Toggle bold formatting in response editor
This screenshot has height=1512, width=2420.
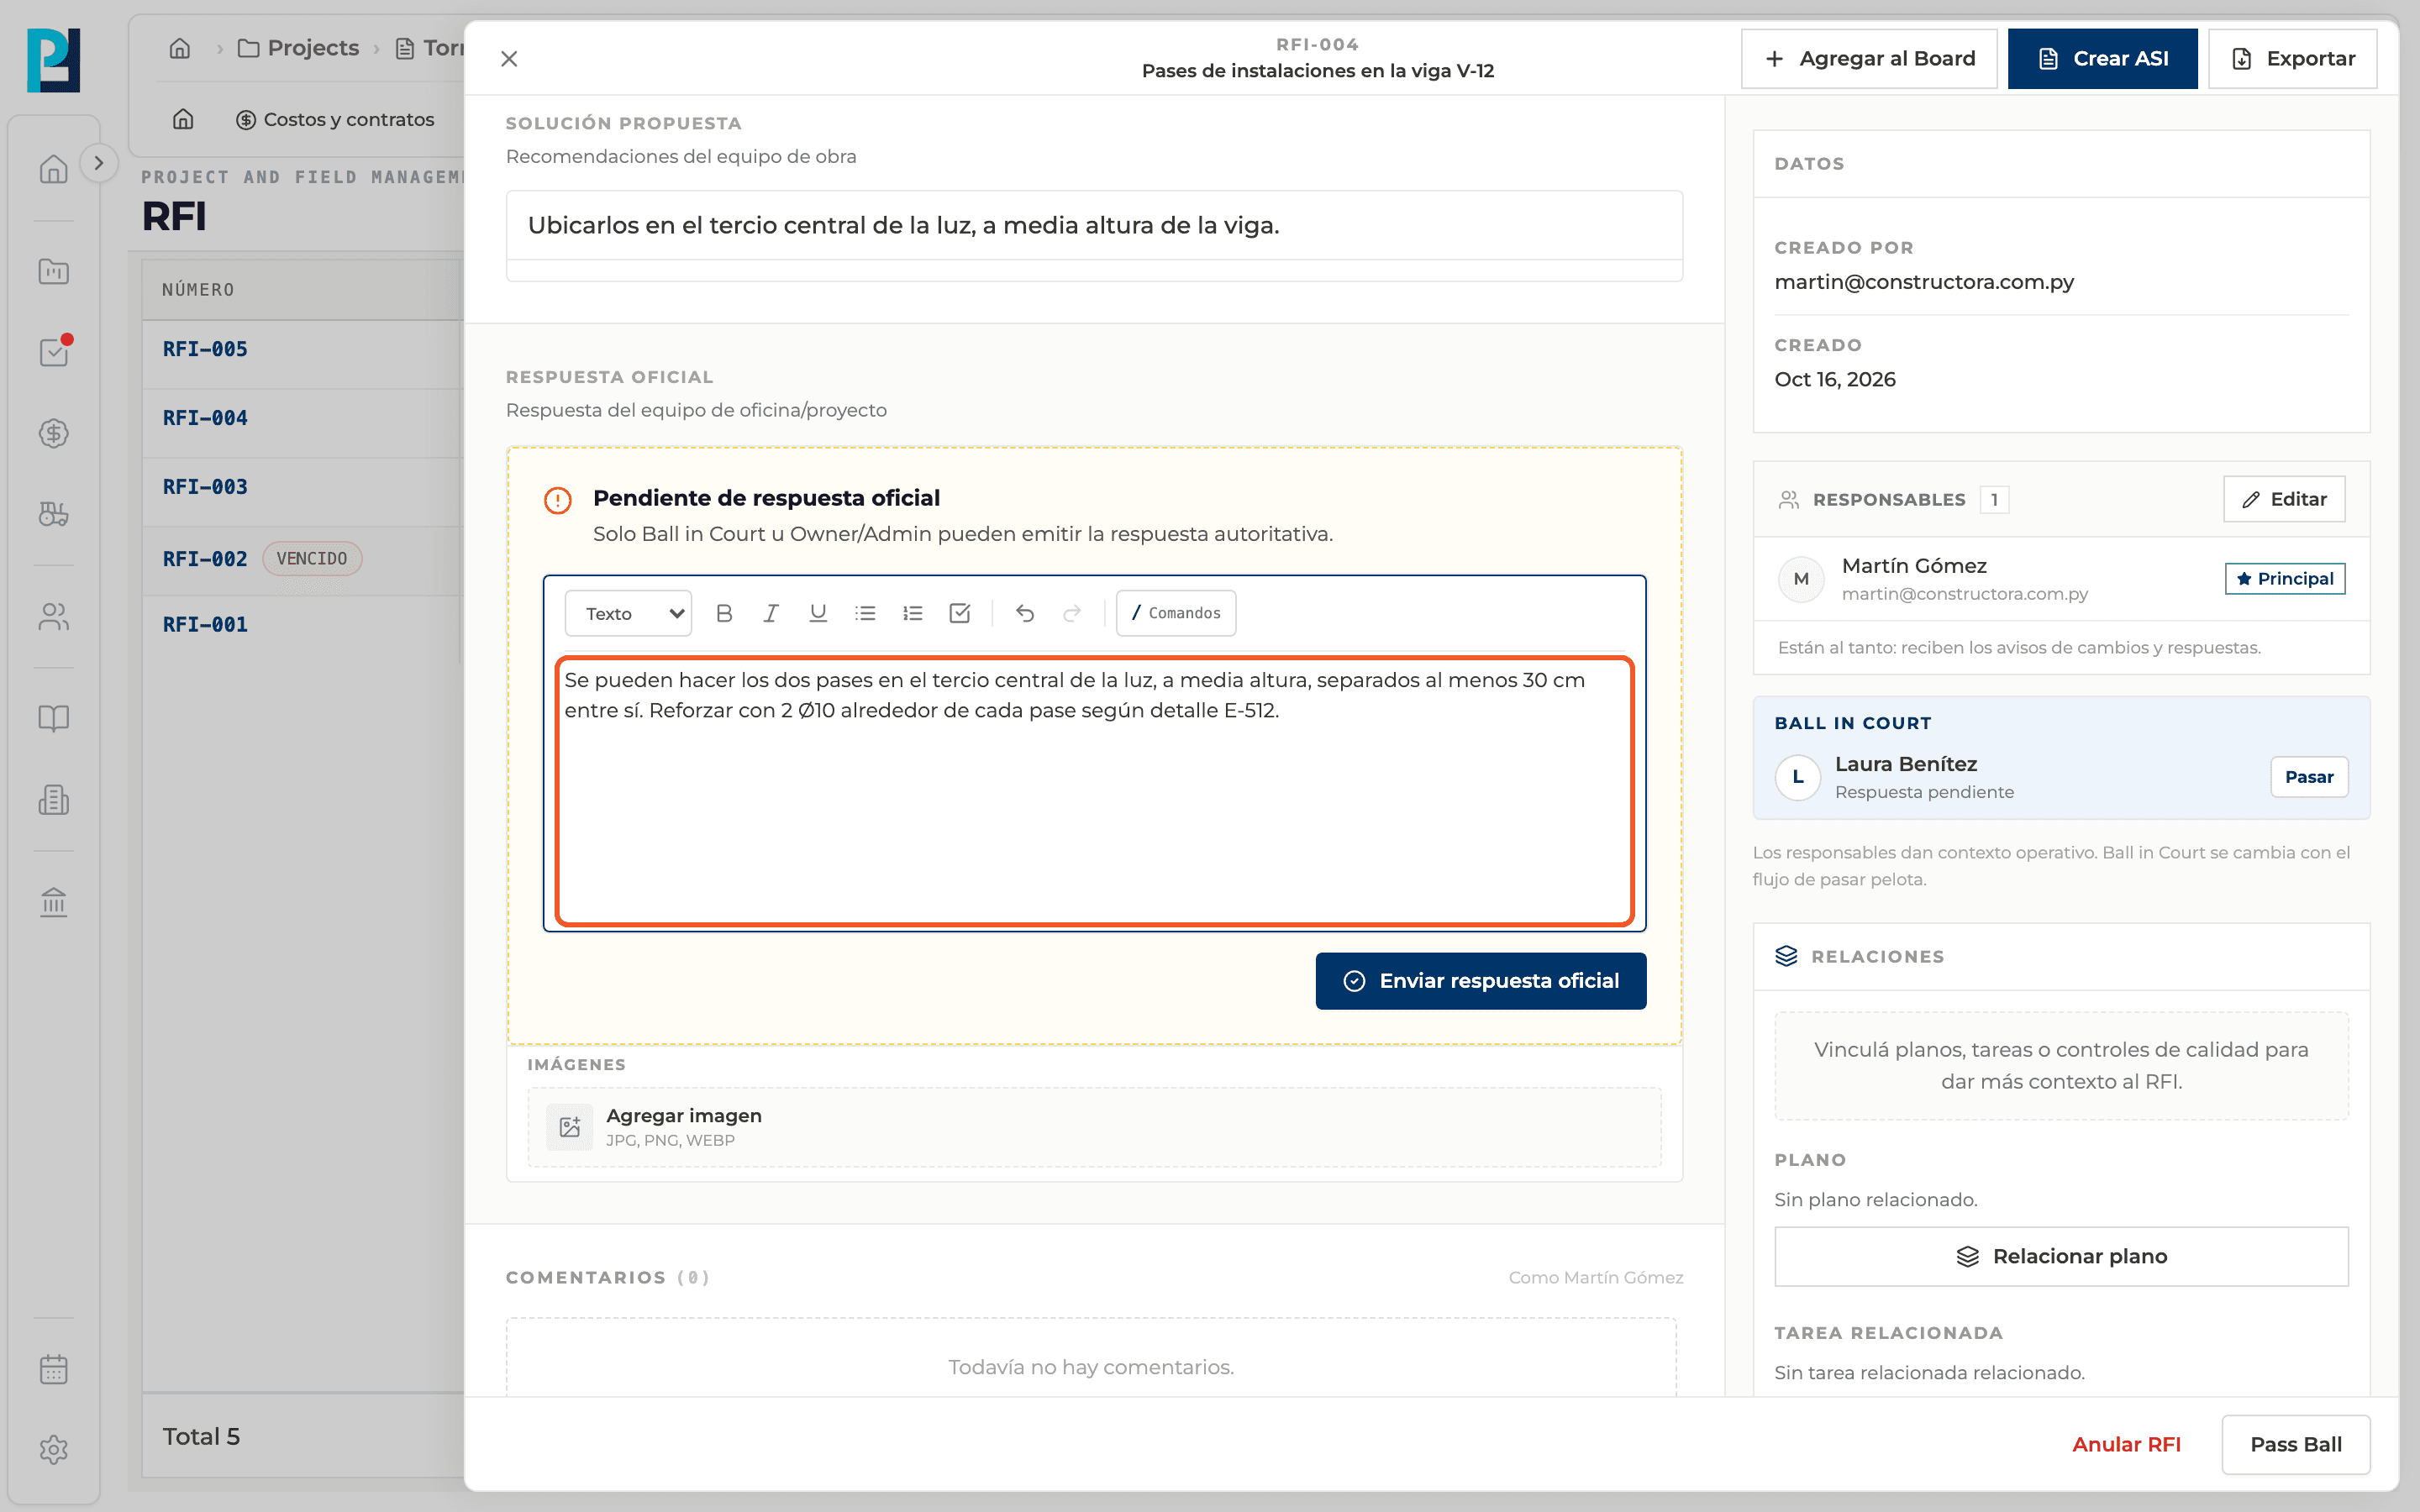(x=724, y=613)
